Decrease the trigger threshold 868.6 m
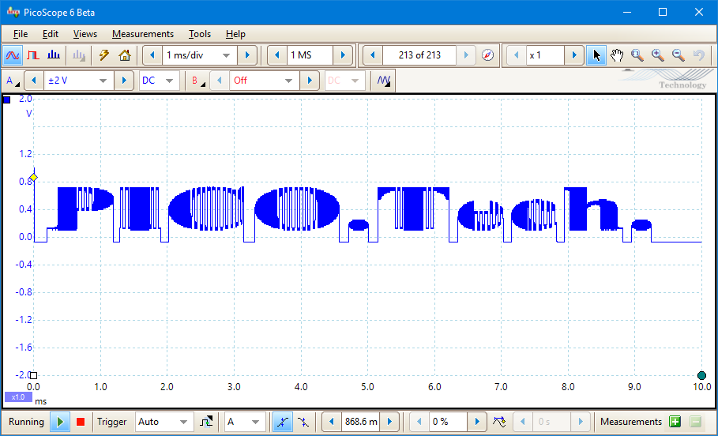This screenshot has width=718, height=436. point(332,422)
